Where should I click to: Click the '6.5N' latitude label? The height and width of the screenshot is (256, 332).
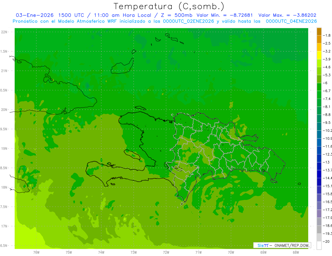pos(4,246)
